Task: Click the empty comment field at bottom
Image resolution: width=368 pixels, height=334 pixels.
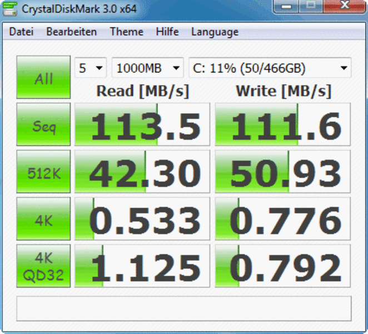Action: pos(184,308)
